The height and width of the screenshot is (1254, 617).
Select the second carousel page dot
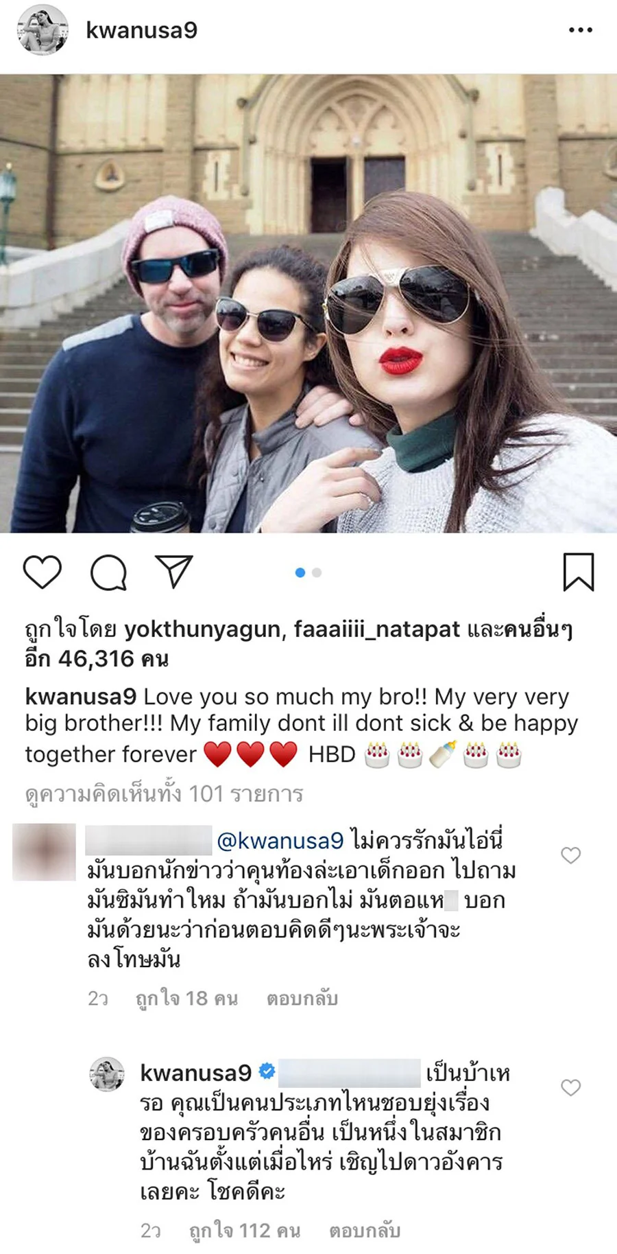point(317,572)
